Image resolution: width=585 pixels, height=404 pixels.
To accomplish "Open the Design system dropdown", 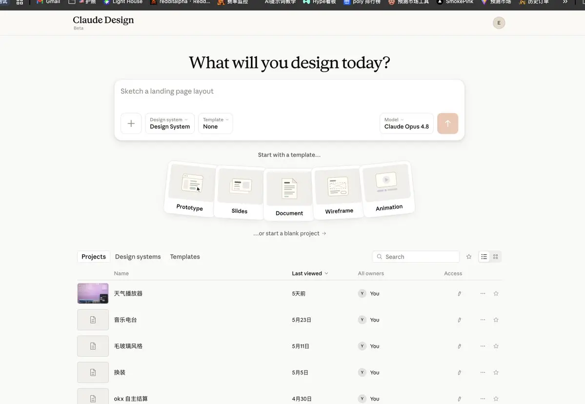I will [170, 123].
